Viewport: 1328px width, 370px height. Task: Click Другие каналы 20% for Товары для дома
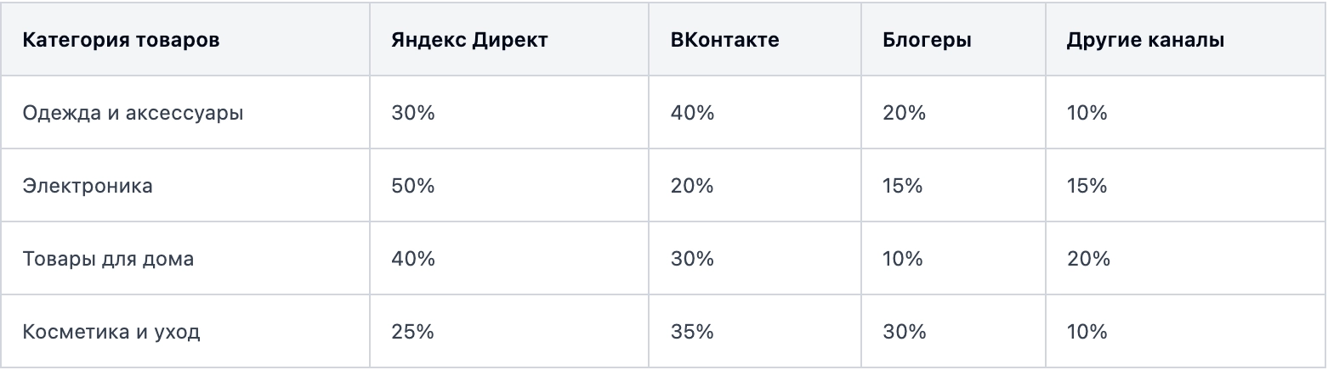click(1088, 259)
